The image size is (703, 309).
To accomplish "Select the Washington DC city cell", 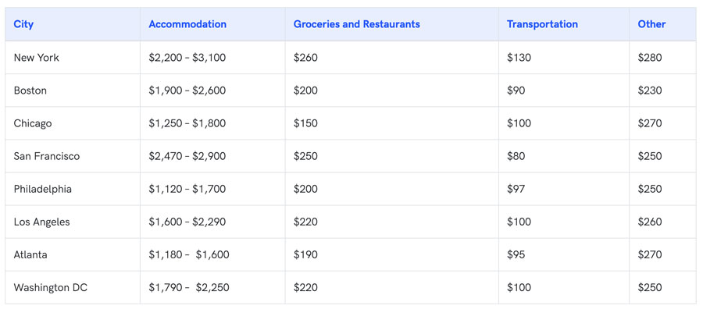I will click(x=51, y=287).
